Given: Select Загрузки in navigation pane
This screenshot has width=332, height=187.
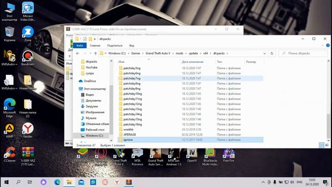Looking at the screenshot, I should pyautogui.click(x=92, y=106).
